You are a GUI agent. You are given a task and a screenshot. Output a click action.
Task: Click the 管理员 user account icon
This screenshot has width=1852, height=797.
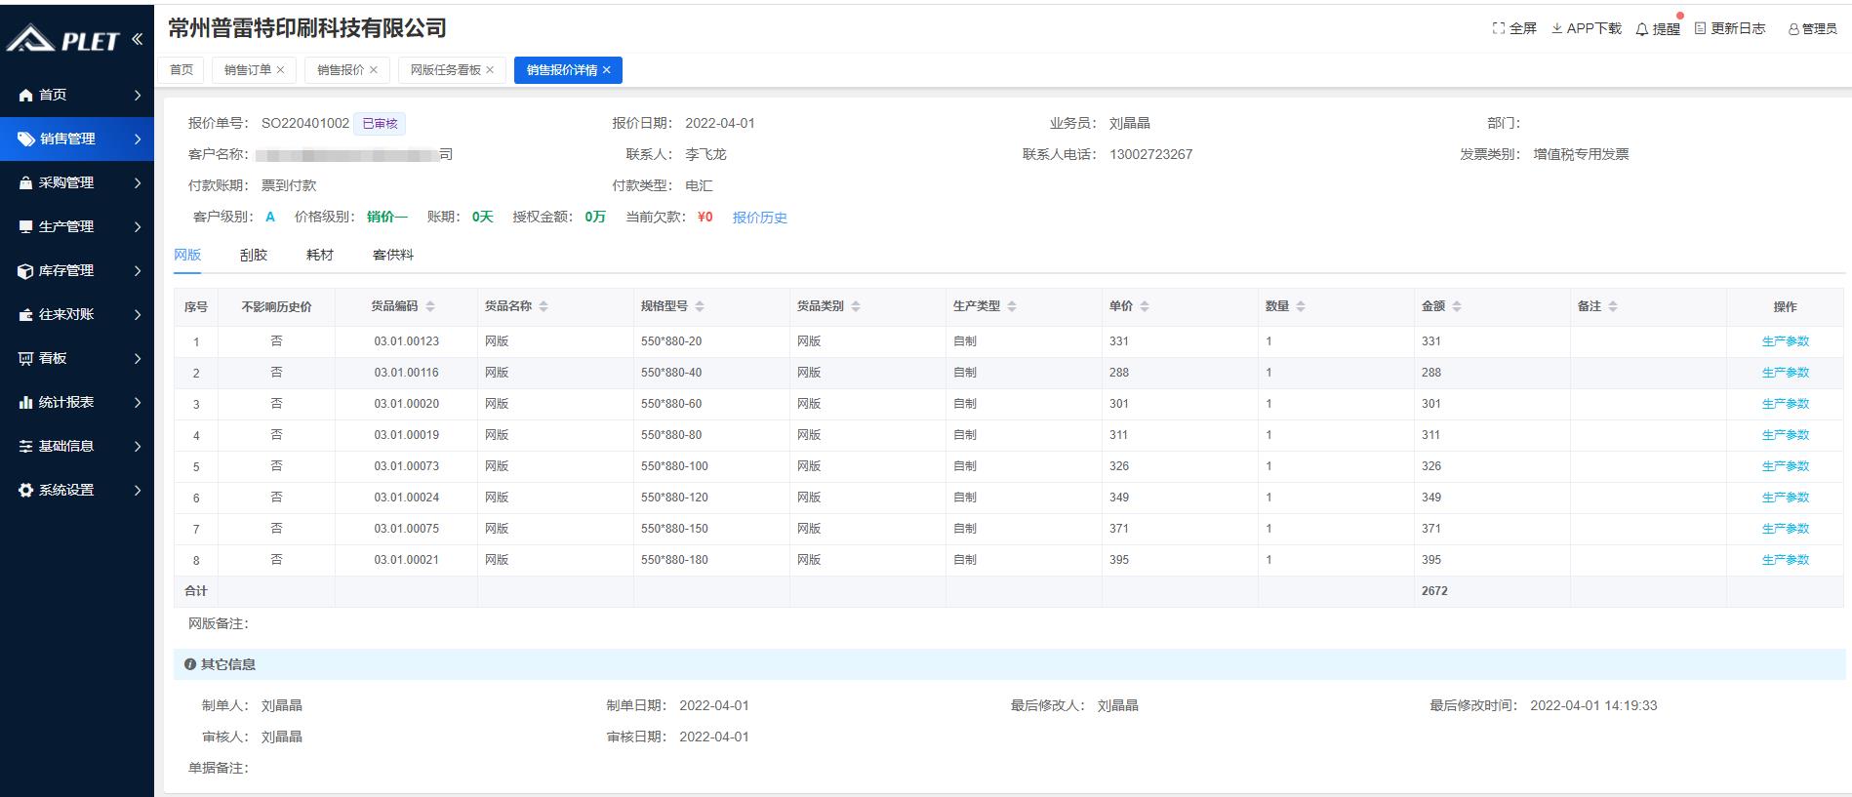pyautogui.click(x=1793, y=29)
